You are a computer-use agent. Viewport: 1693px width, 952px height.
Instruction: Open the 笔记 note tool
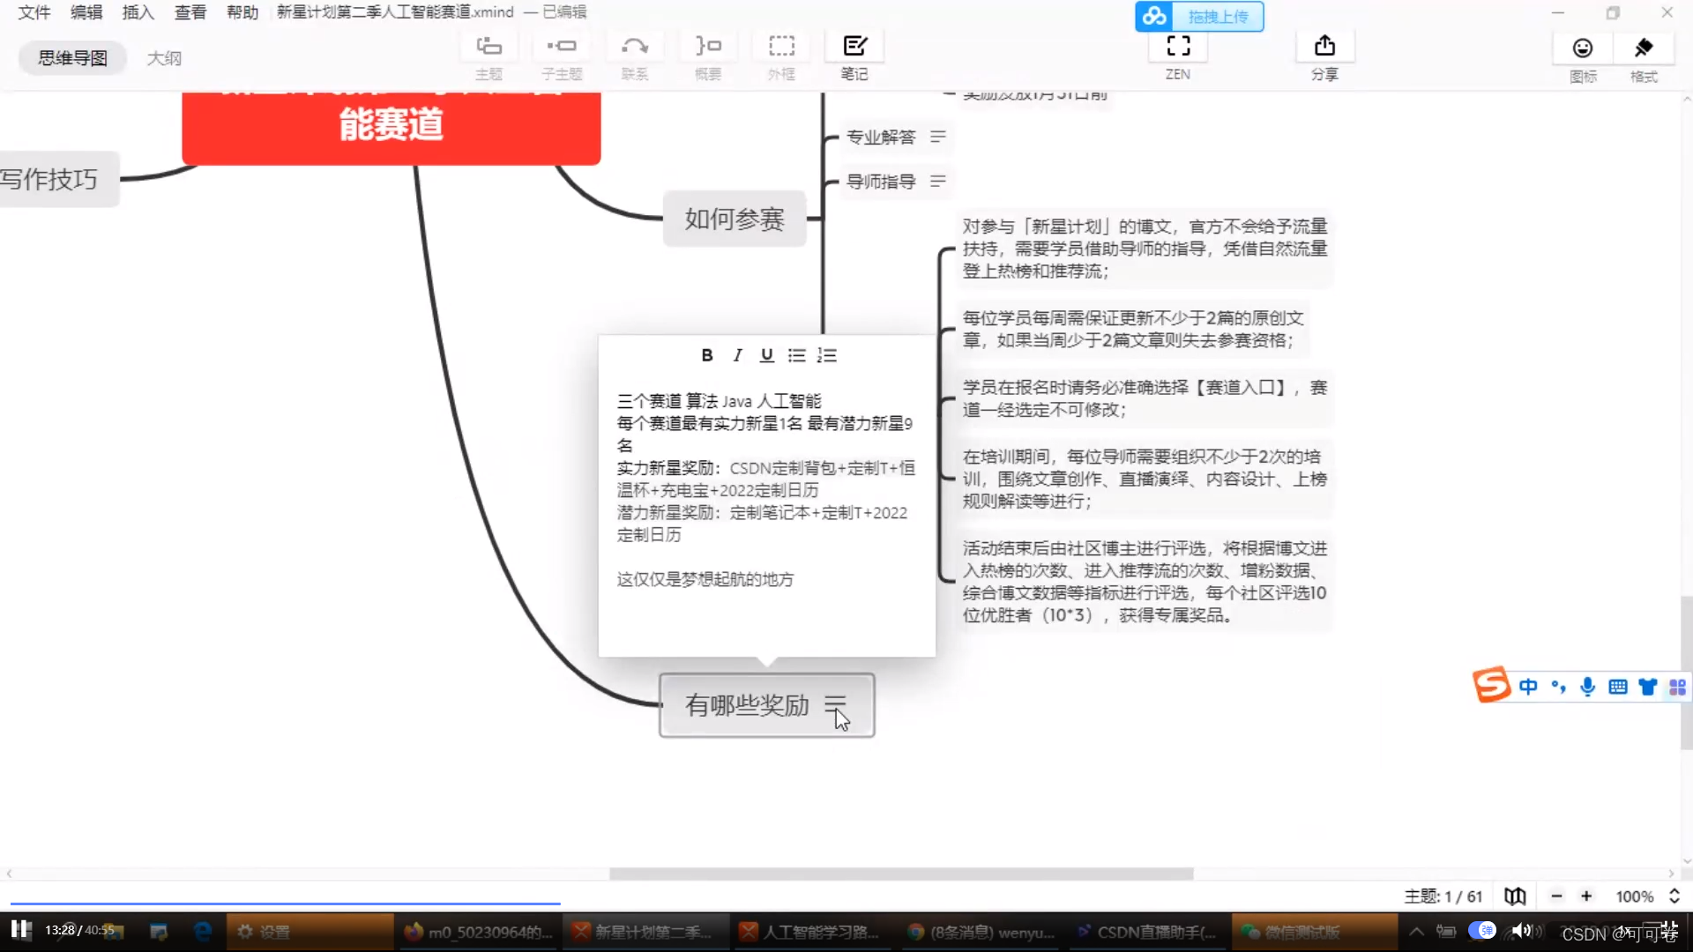[x=854, y=46]
